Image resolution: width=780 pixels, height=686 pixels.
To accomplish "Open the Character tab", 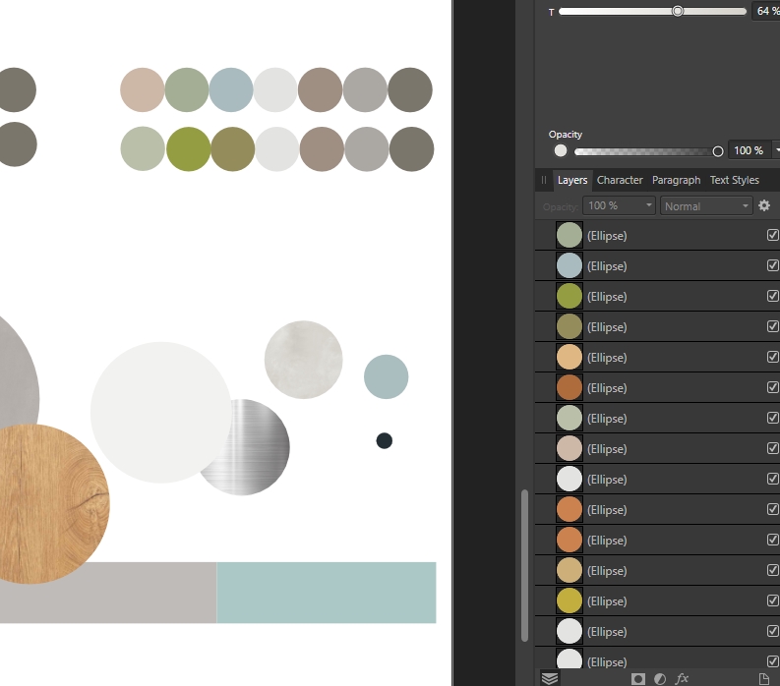I will 620,180.
